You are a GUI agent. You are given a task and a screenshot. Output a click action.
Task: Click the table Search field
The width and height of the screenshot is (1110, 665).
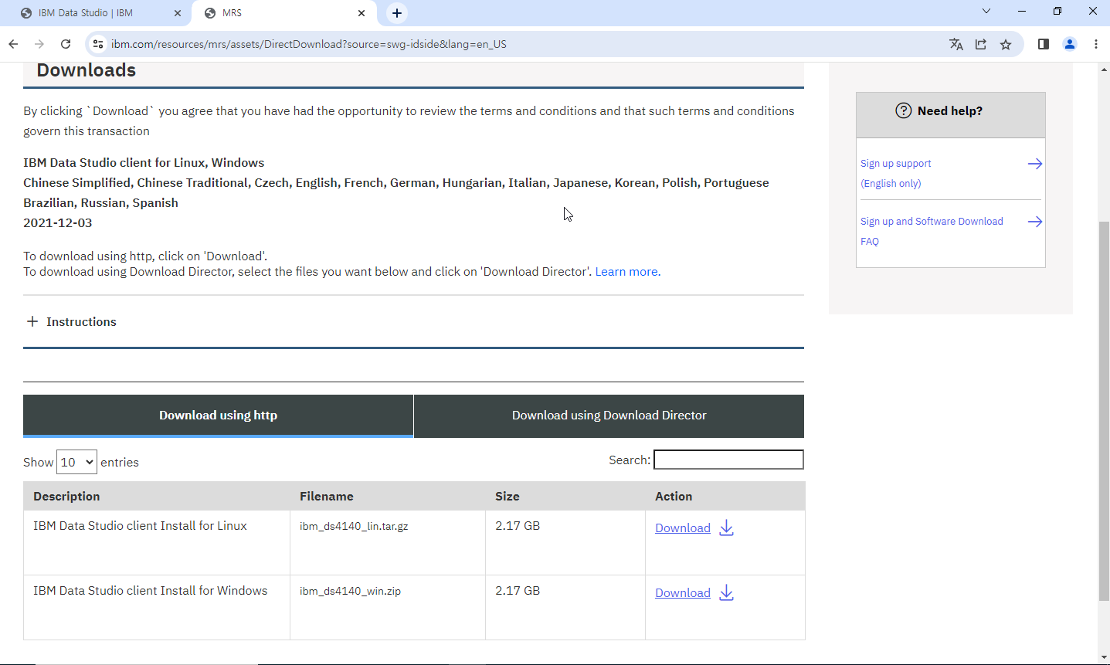click(x=728, y=460)
